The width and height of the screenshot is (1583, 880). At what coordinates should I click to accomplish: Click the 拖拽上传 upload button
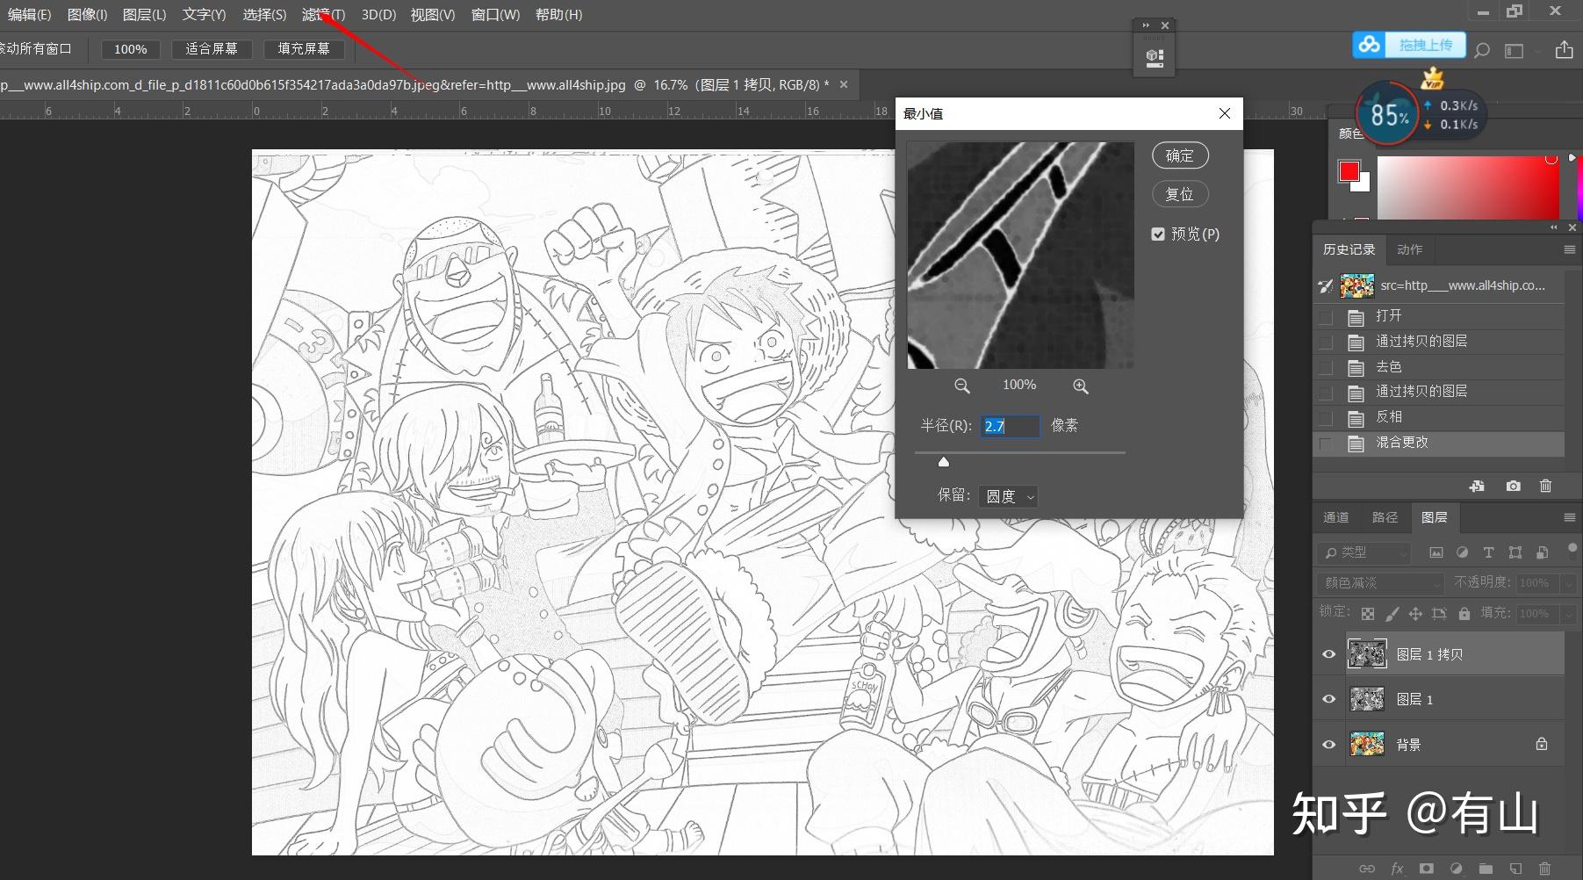(1426, 45)
